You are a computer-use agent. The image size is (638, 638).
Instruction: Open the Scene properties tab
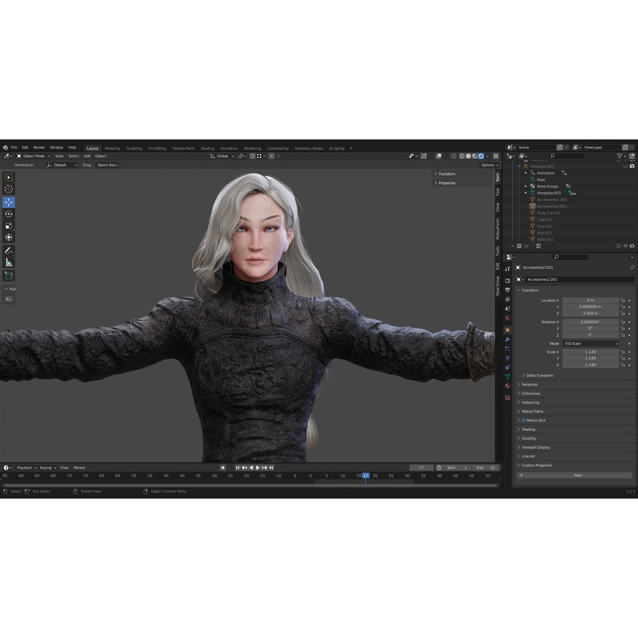[x=507, y=309]
